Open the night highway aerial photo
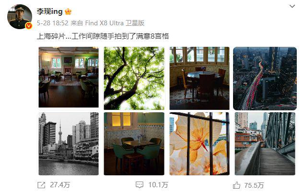The width and height of the screenshot is (304, 193). coord(265,79)
